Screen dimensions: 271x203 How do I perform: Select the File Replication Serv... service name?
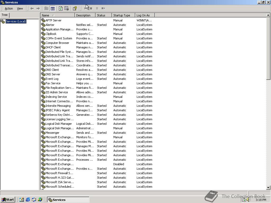coord(60,88)
